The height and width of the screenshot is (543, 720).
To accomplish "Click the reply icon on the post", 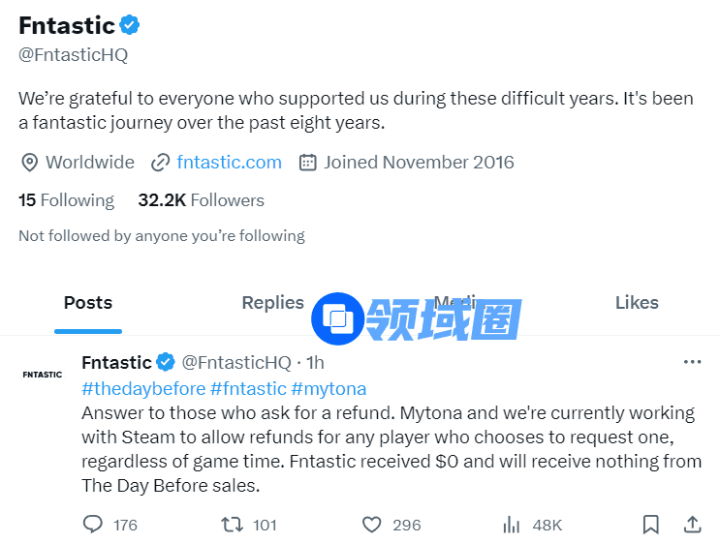I will click(x=93, y=525).
